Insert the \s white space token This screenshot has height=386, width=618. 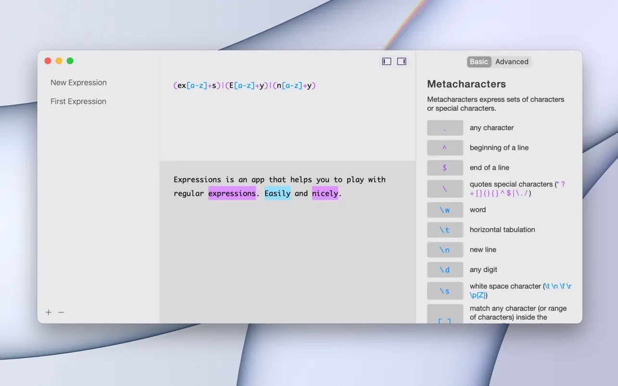(445, 290)
